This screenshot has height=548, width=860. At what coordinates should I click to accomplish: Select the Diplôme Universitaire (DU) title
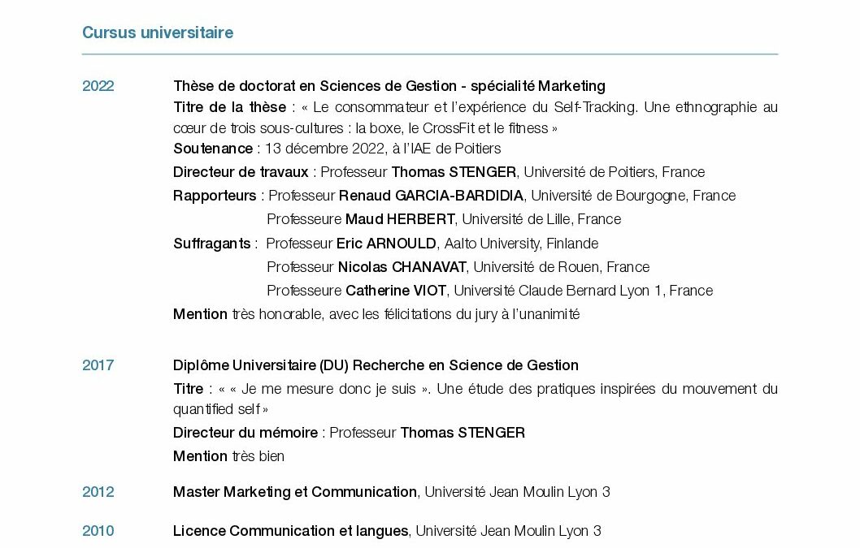point(376,365)
